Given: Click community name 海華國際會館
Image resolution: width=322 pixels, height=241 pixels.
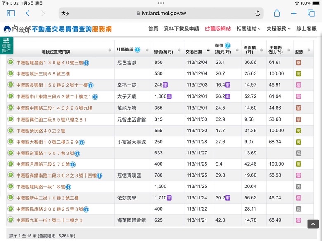Looking at the screenshot, I should pos(131,220).
